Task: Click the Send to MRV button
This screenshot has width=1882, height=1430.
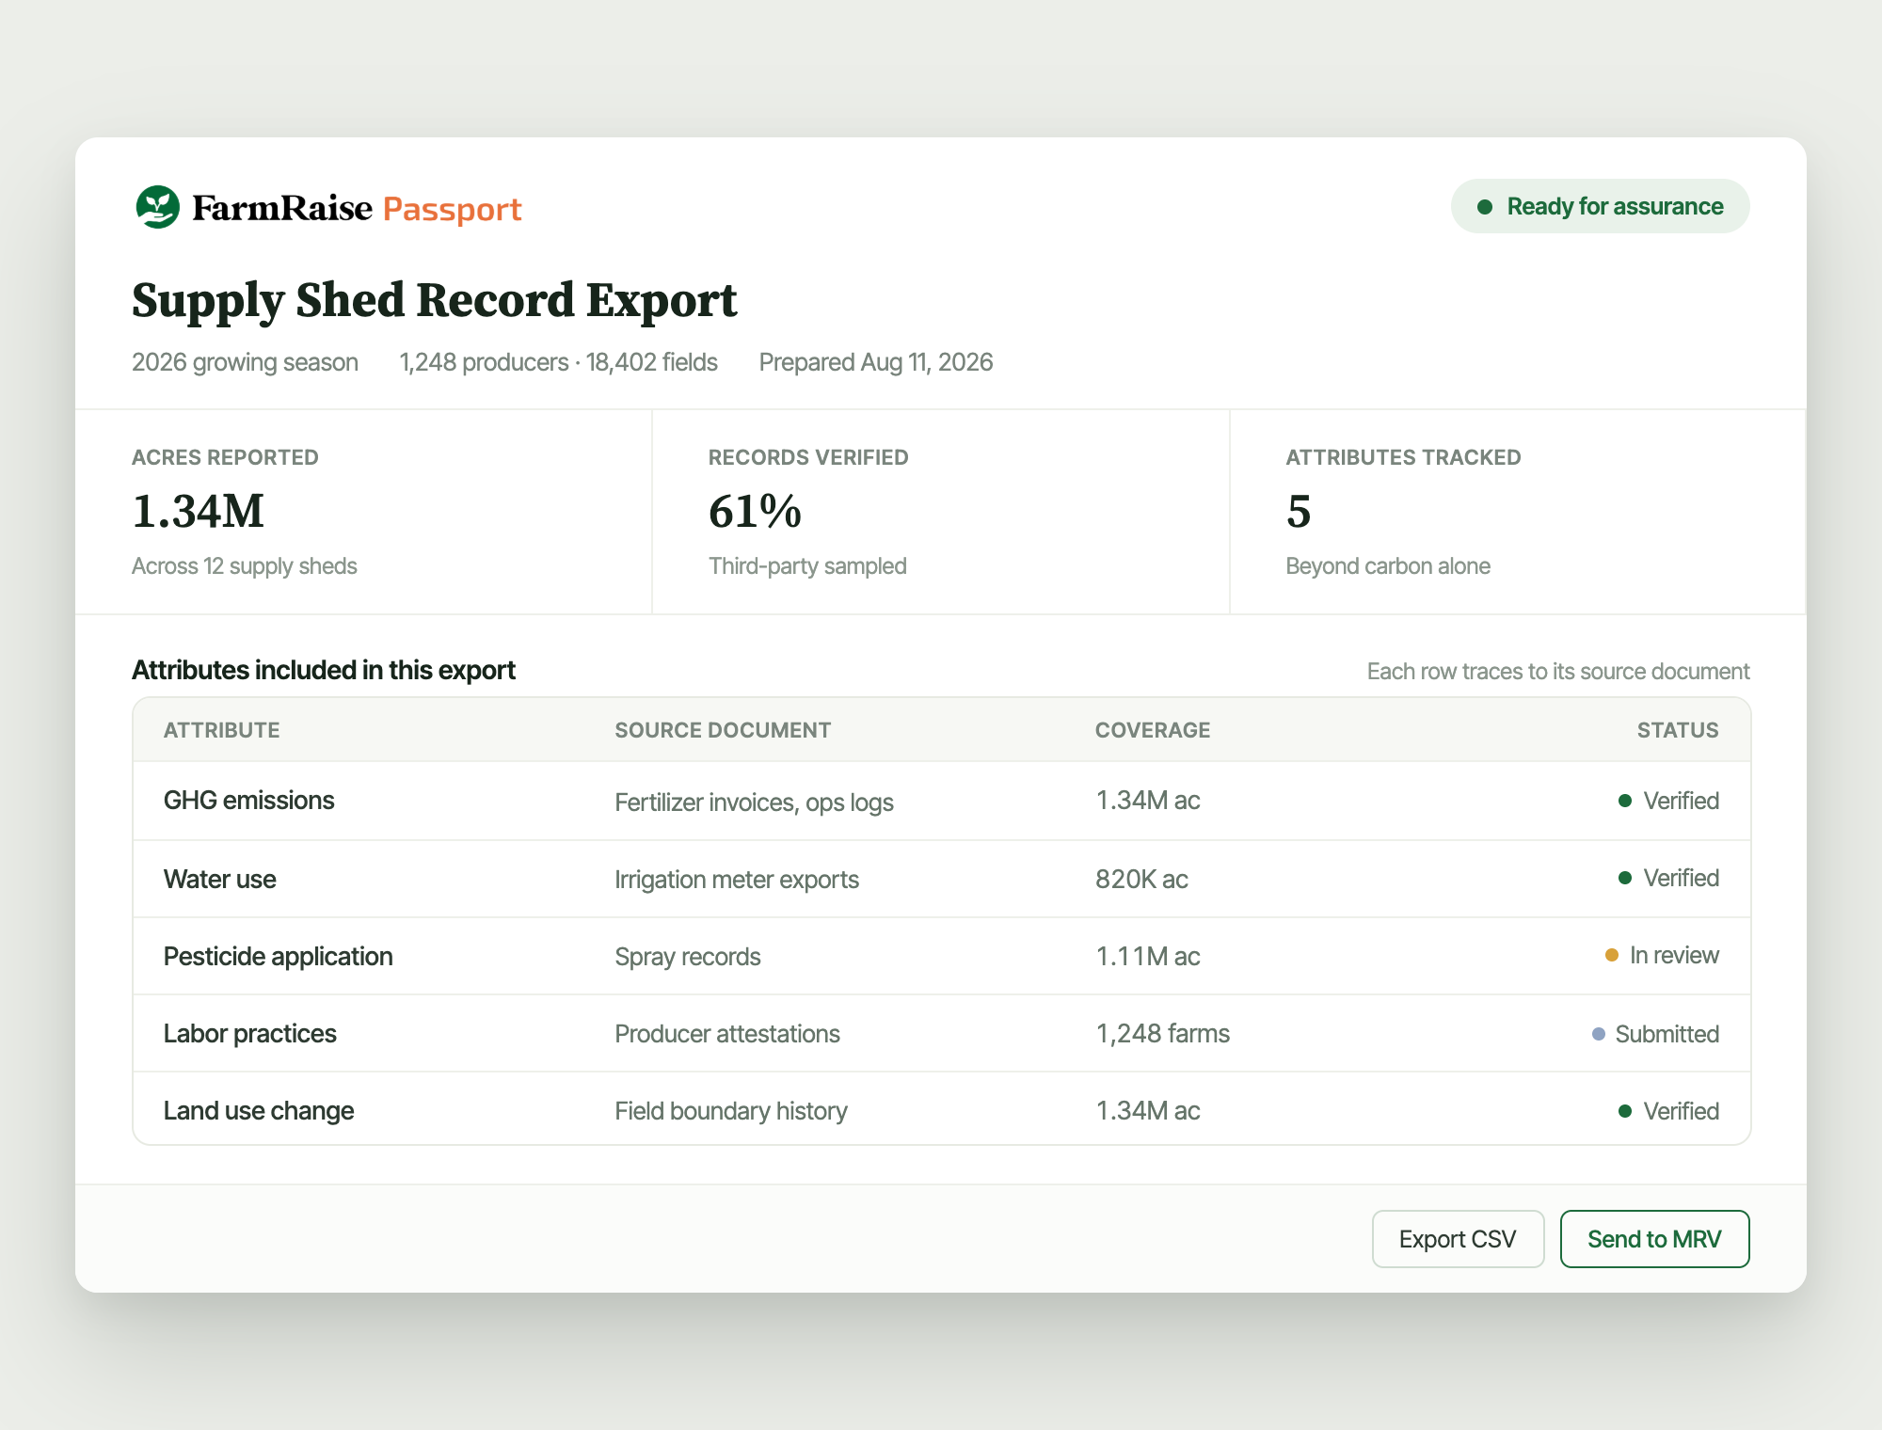Action: click(x=1654, y=1239)
